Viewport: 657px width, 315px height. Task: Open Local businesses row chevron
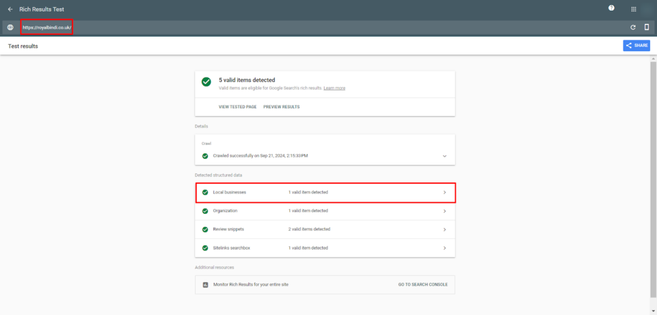[x=445, y=193]
